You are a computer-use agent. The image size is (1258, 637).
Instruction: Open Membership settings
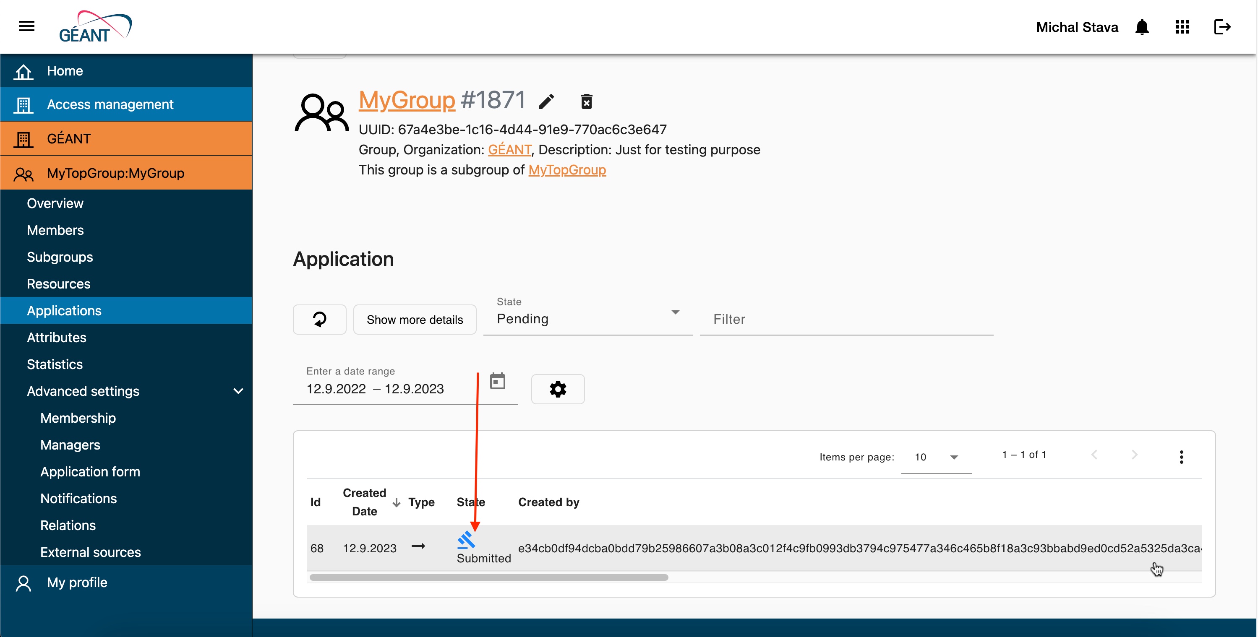[126, 418]
